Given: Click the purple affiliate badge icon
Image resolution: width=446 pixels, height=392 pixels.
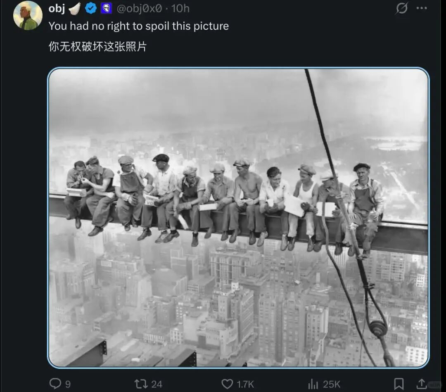Looking at the screenshot, I should (107, 8).
